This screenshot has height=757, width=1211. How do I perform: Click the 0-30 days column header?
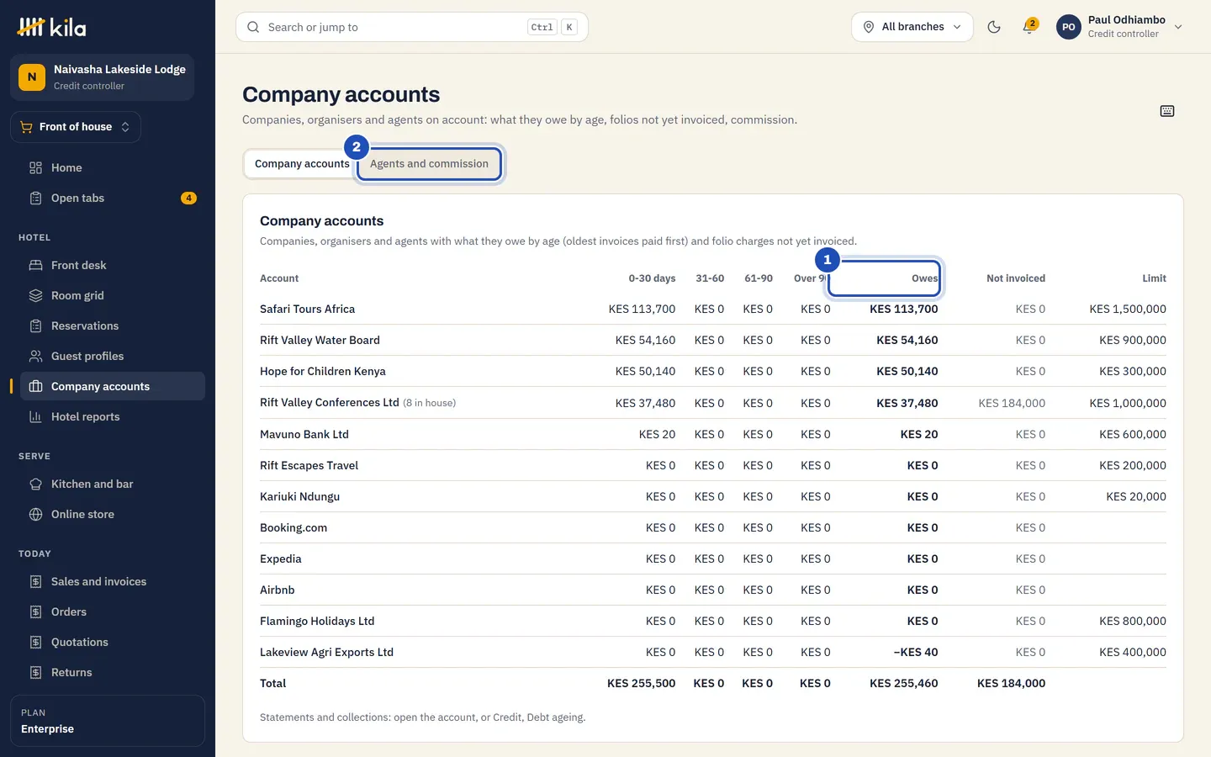(652, 278)
